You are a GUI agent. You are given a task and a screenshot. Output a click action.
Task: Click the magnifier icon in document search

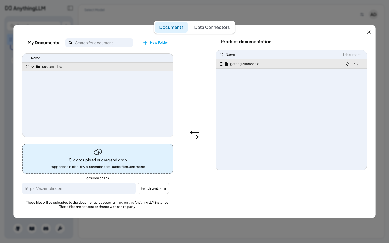[71, 43]
